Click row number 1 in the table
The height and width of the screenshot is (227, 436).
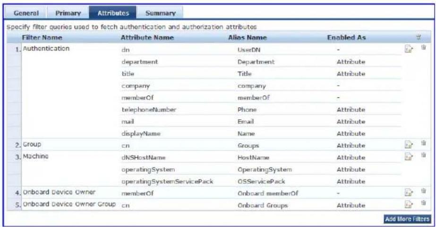point(18,49)
